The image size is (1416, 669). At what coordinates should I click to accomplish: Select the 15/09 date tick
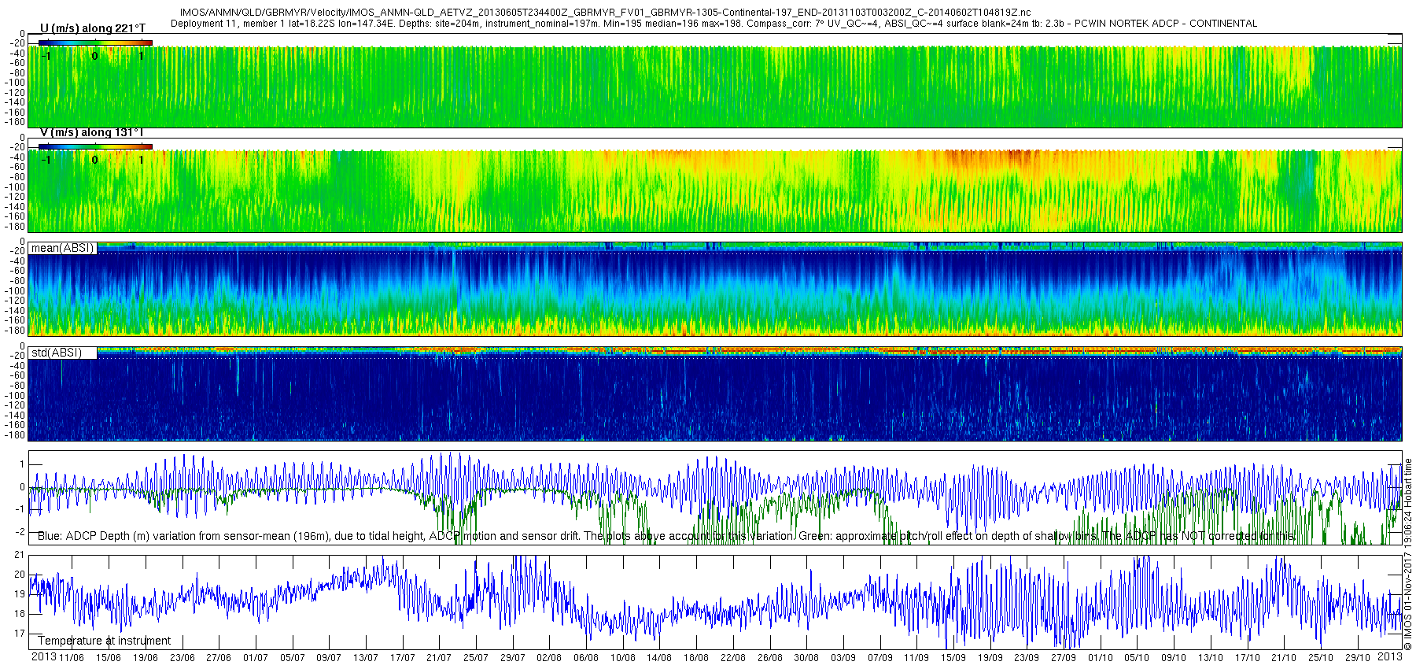pos(953,658)
